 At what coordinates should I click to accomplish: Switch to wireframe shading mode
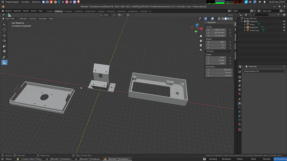[223, 19]
